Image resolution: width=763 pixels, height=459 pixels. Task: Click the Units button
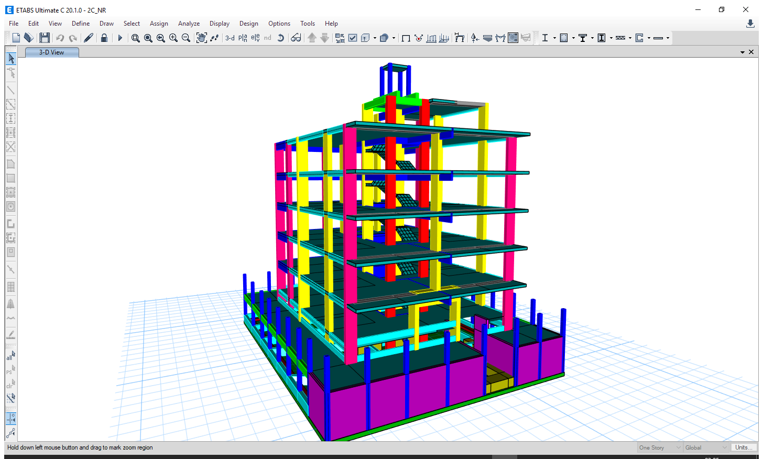coord(744,447)
